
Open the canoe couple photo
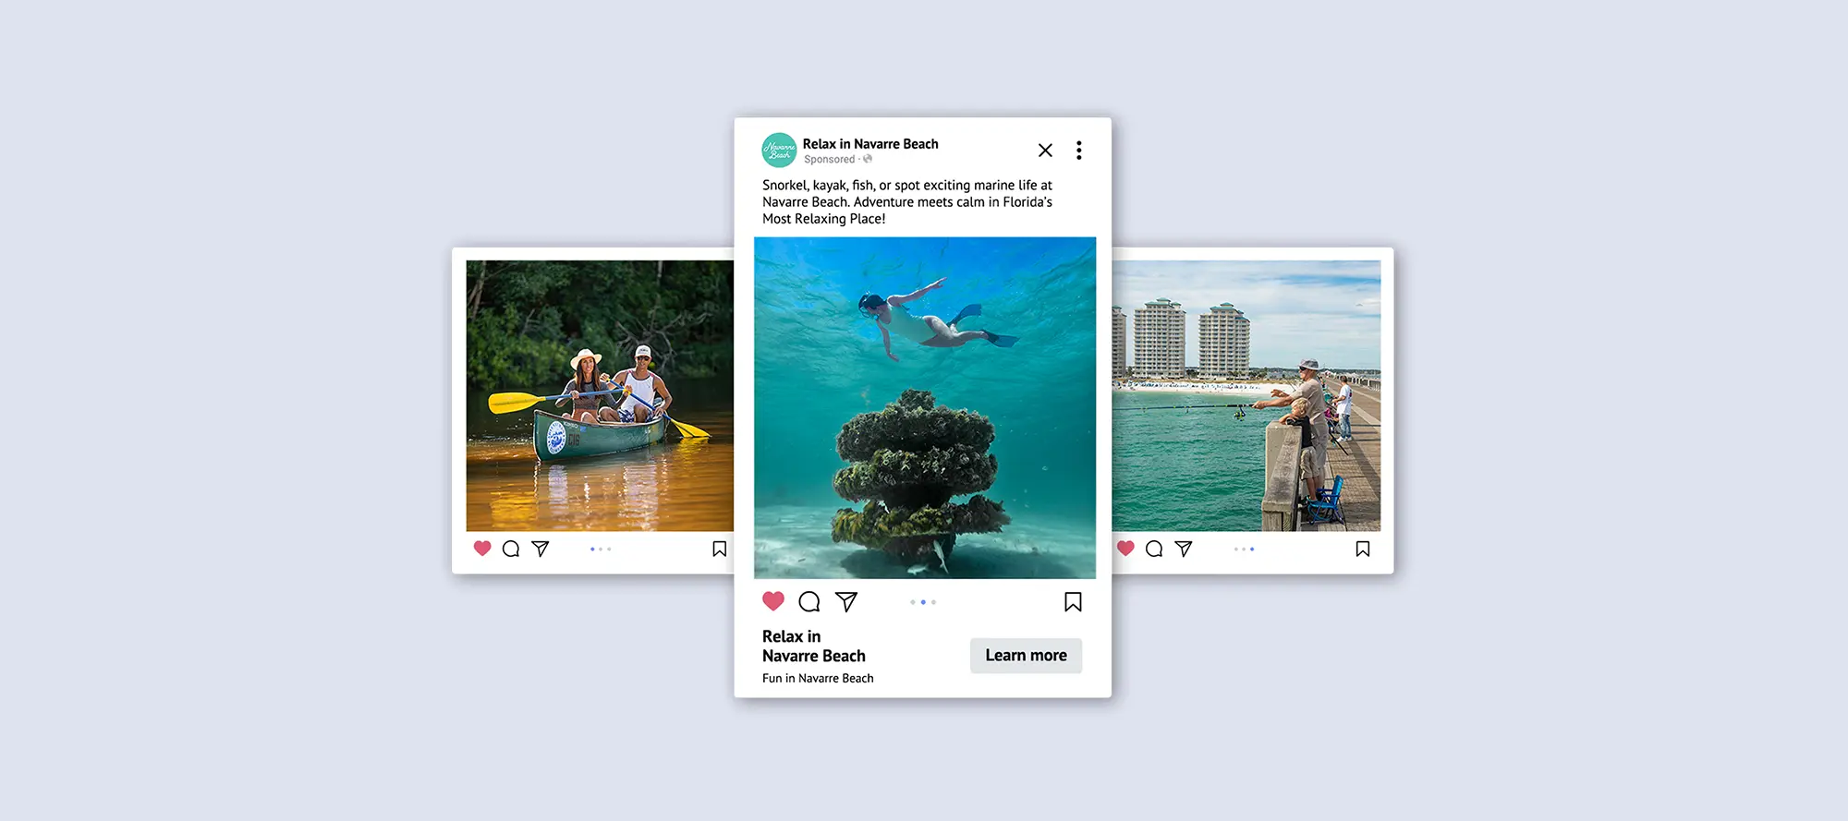tap(600, 395)
